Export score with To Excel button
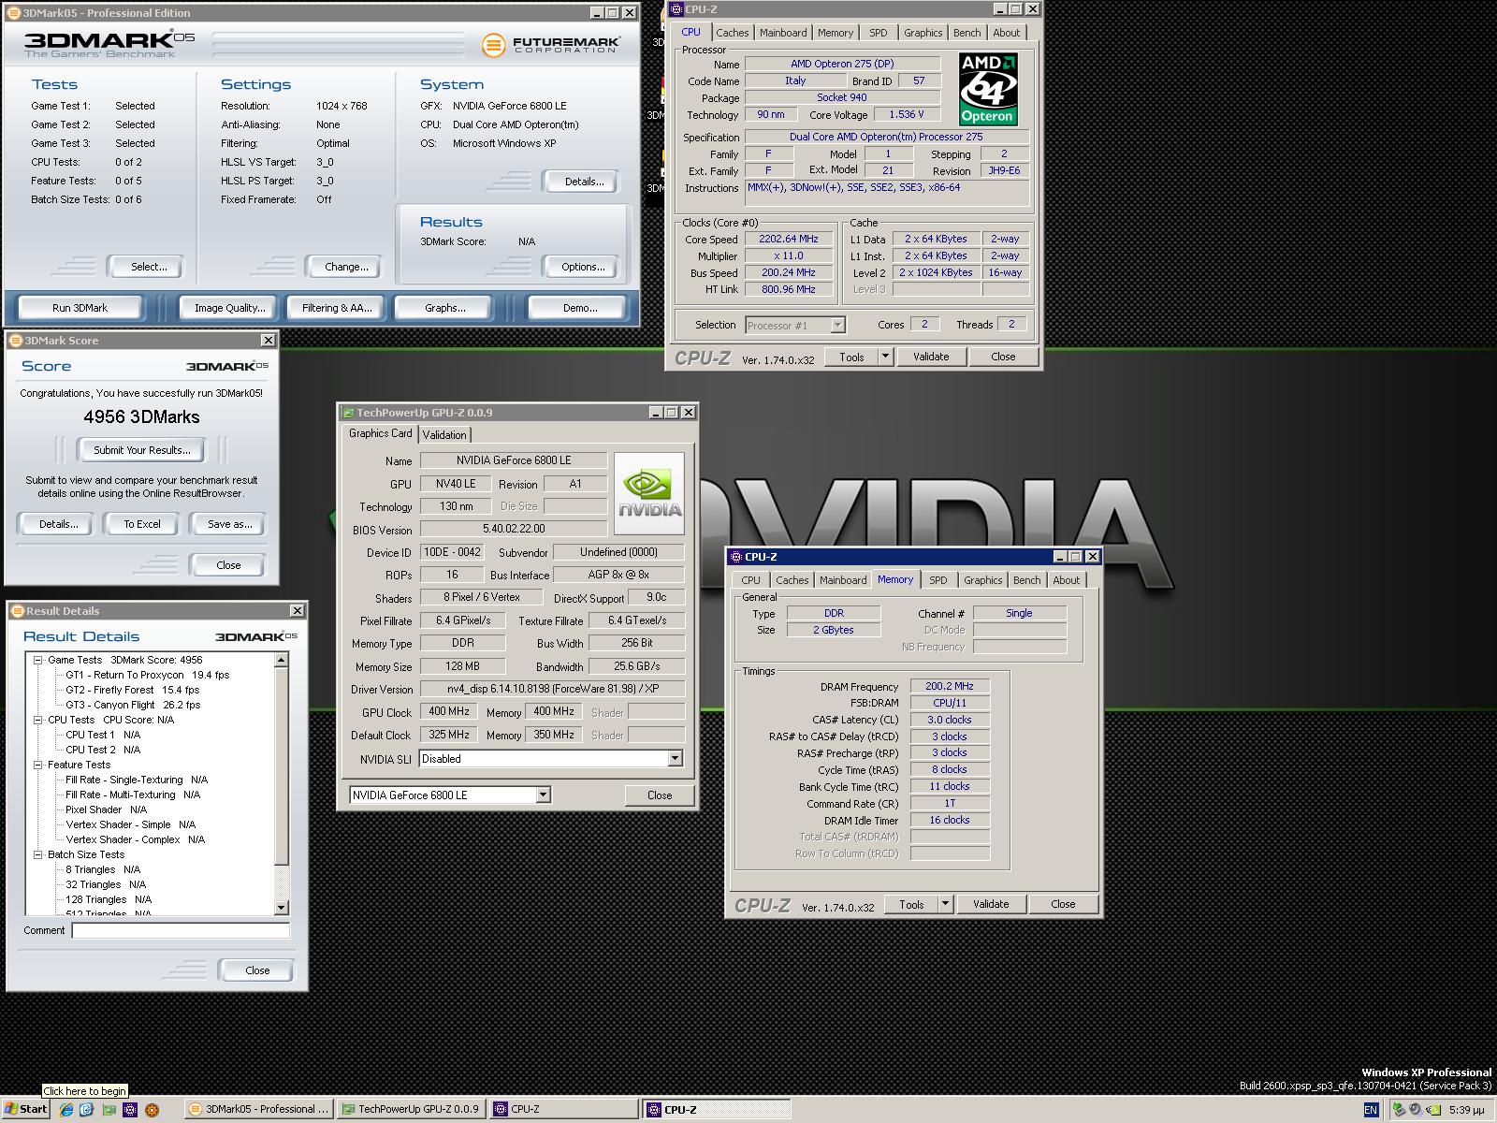This screenshot has width=1497, height=1123. coord(142,524)
